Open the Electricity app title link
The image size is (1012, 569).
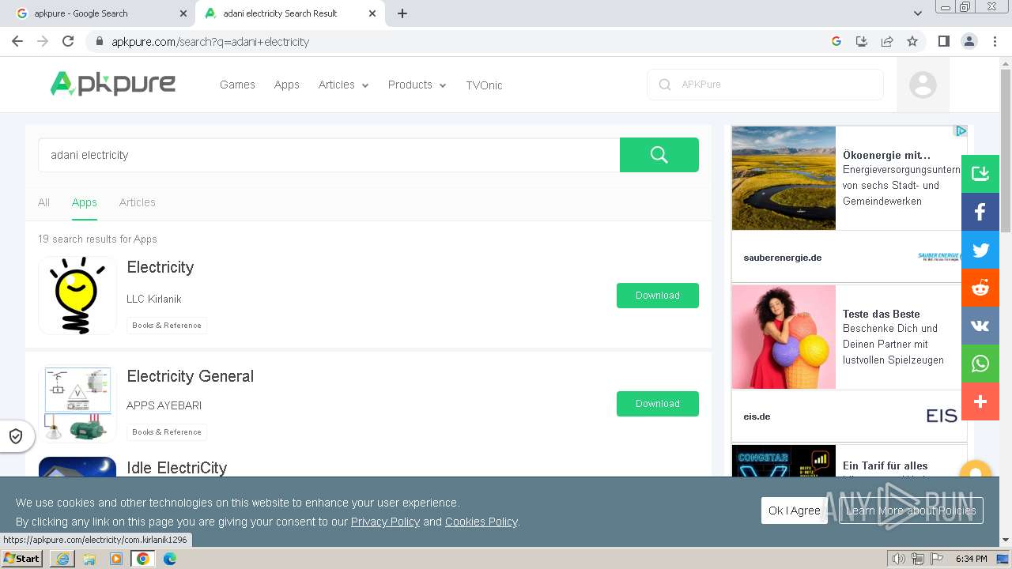coord(160,267)
